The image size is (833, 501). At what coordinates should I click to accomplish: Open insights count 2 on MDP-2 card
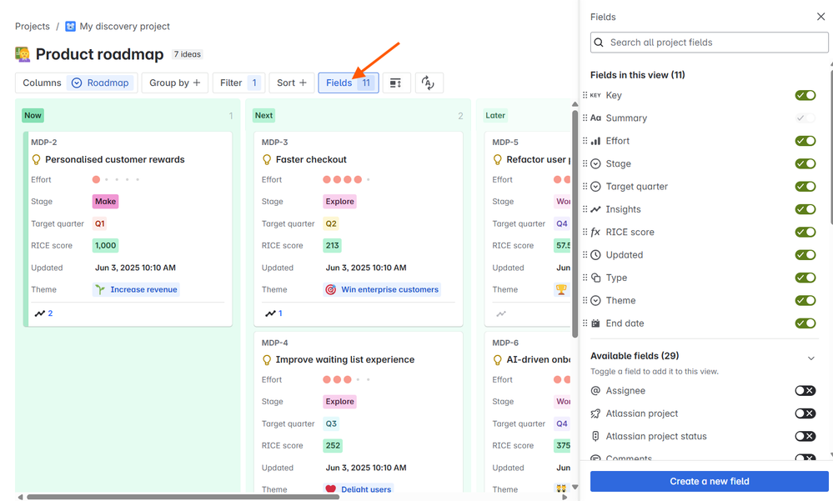point(44,313)
